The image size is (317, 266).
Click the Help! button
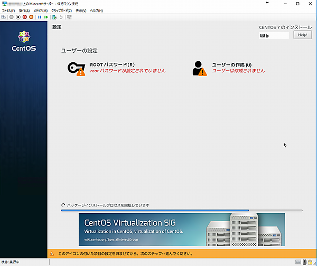tap(302, 35)
